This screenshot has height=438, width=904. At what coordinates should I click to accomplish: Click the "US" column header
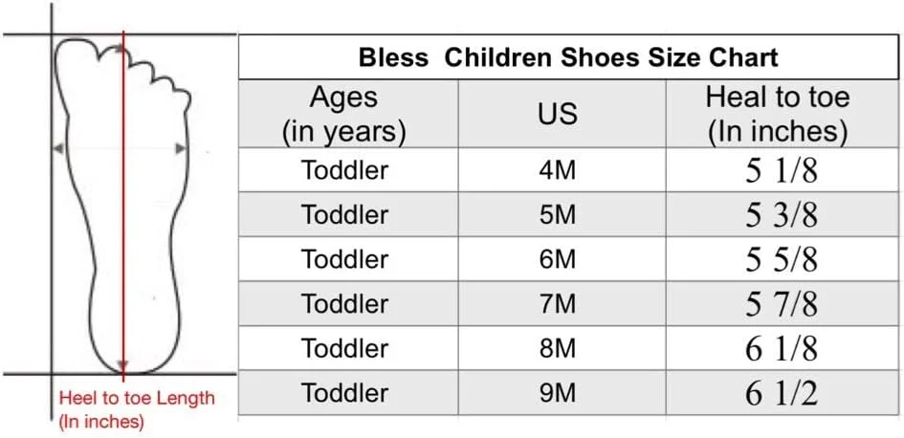pyautogui.click(x=558, y=114)
